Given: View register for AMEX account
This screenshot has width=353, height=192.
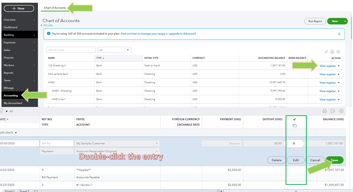Looking at the screenshot, I should pos(328,83).
